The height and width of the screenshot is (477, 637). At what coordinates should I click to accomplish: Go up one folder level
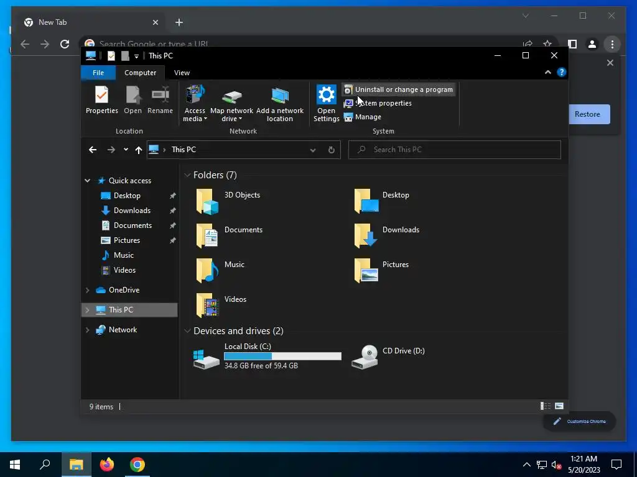pyautogui.click(x=139, y=150)
